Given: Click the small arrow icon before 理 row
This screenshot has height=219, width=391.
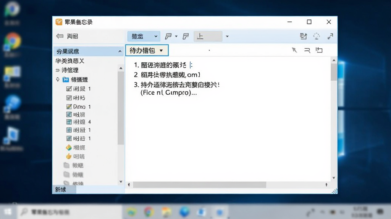Looking at the screenshot, I should tap(57, 70).
